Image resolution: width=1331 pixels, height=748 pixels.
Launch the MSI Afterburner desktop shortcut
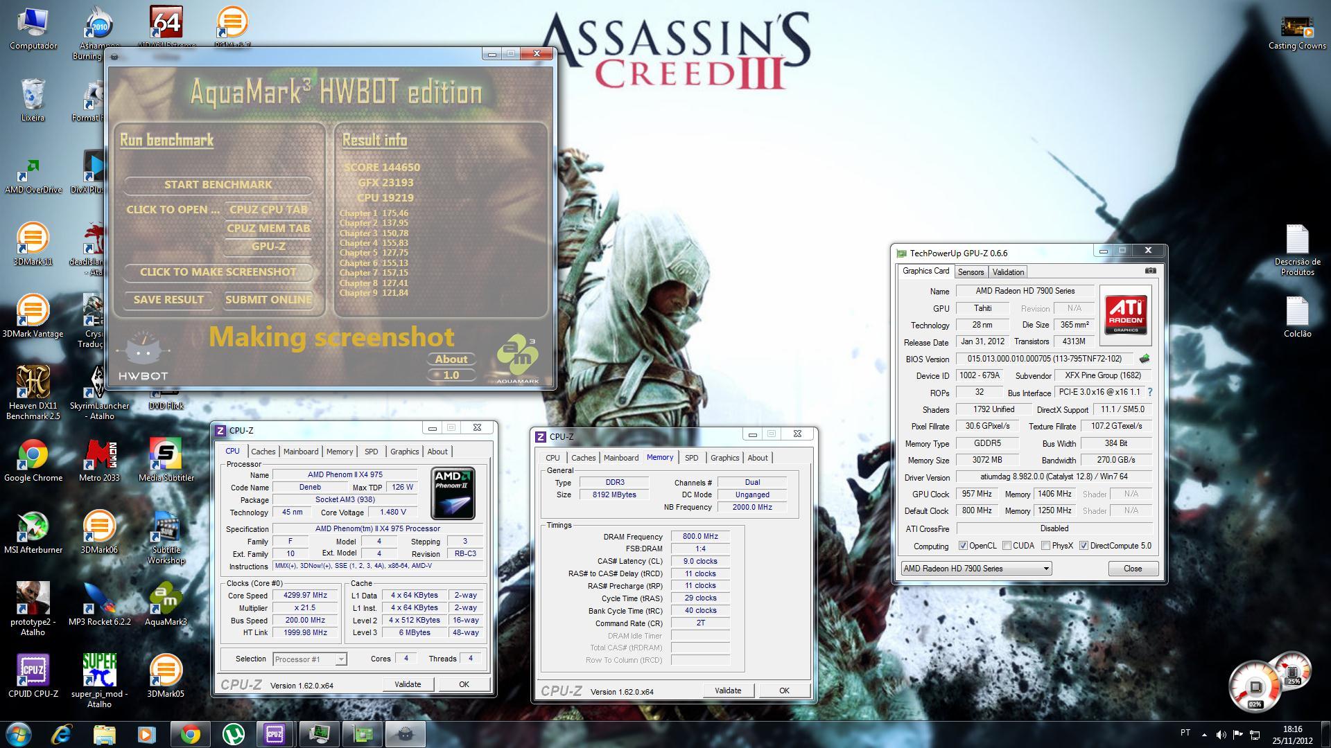coord(33,533)
